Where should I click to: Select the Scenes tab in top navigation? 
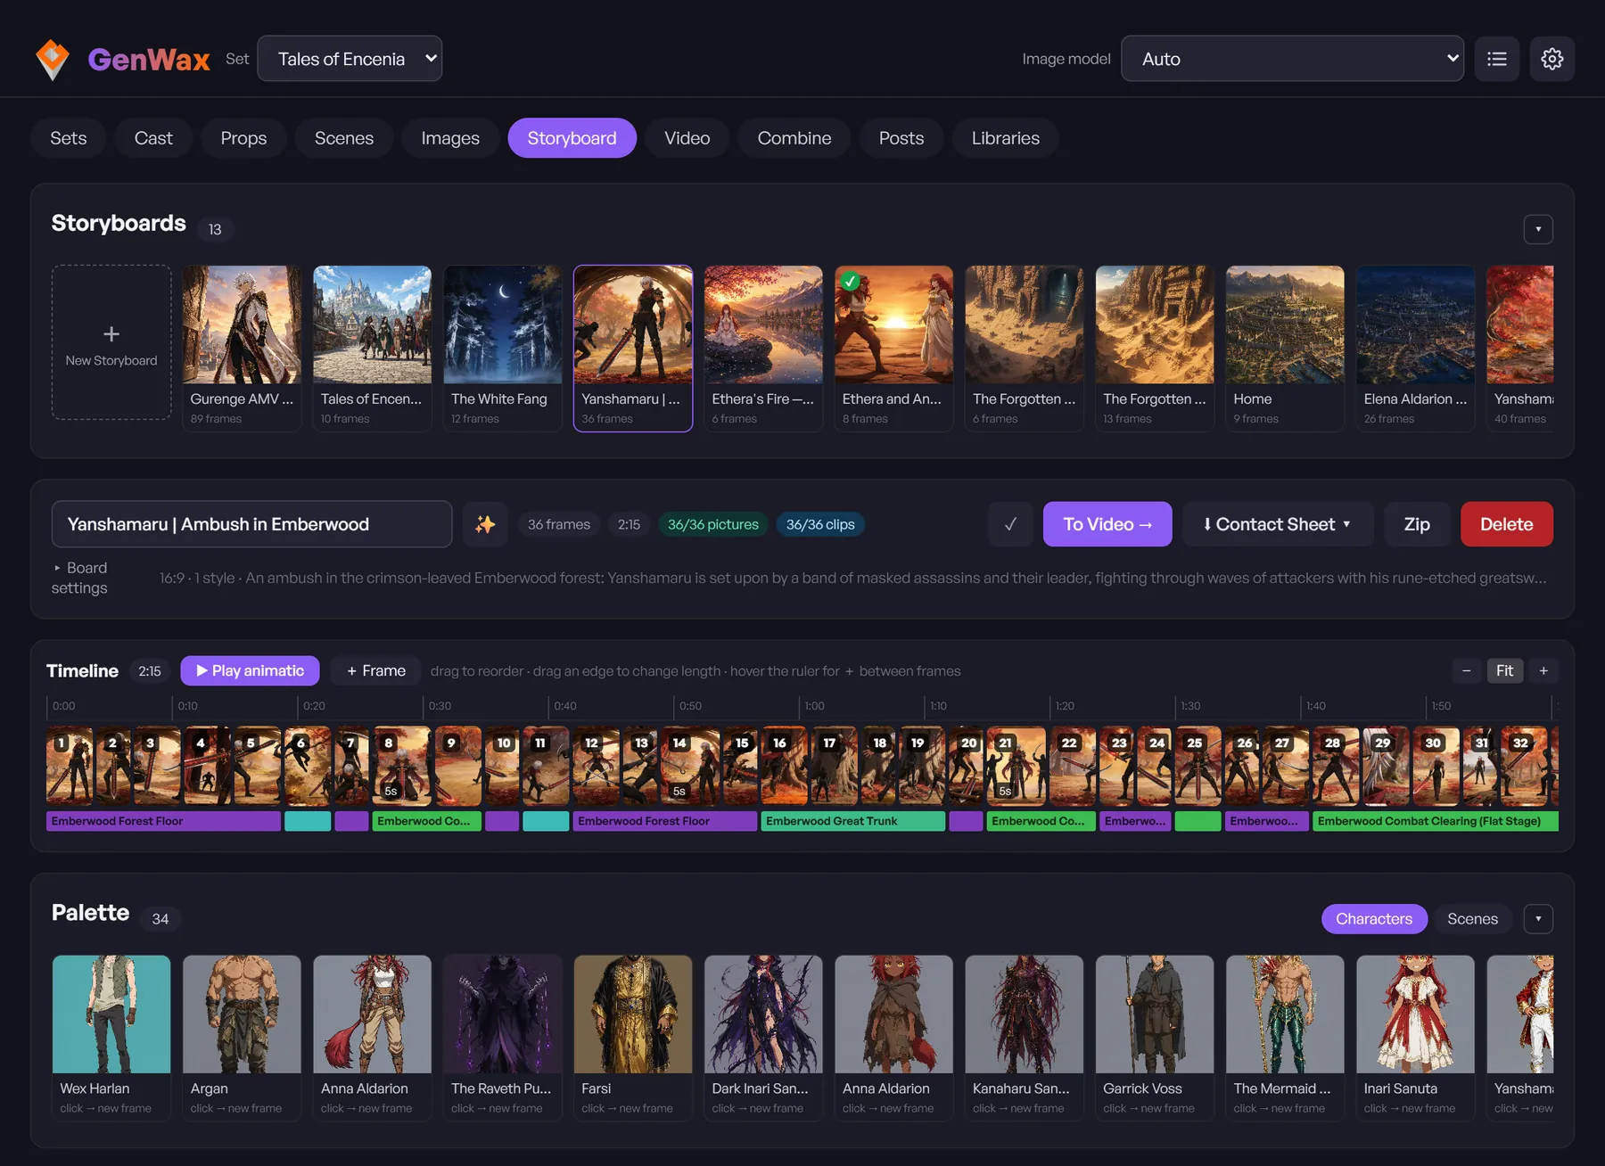(344, 138)
